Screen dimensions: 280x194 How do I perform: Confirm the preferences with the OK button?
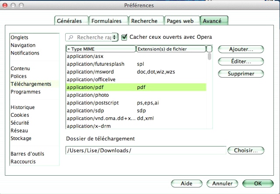[x=258, y=184]
